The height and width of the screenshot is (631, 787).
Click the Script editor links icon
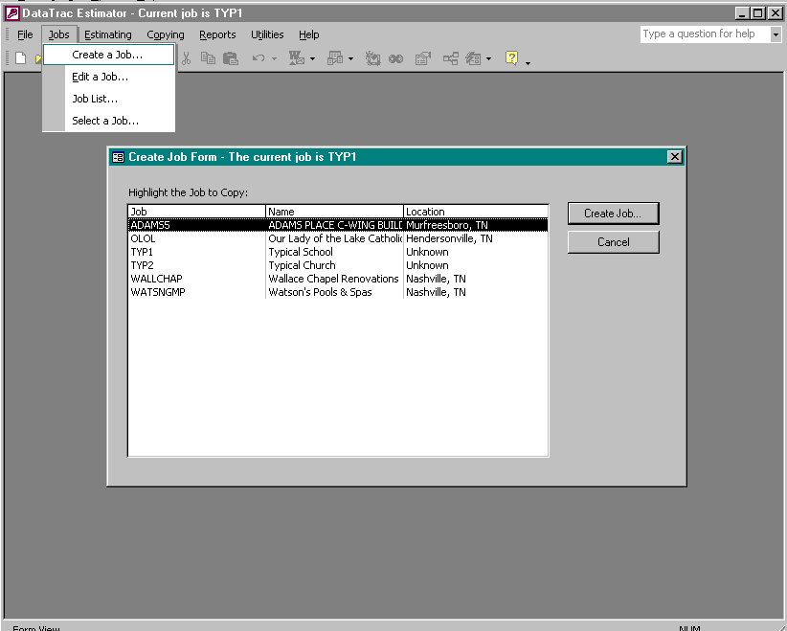[396, 58]
